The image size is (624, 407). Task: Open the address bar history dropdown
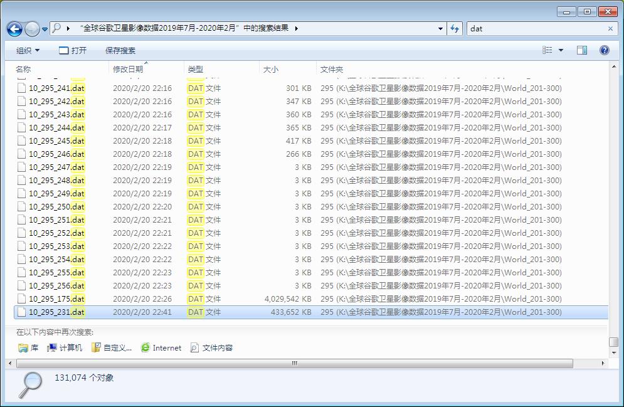tap(438, 29)
